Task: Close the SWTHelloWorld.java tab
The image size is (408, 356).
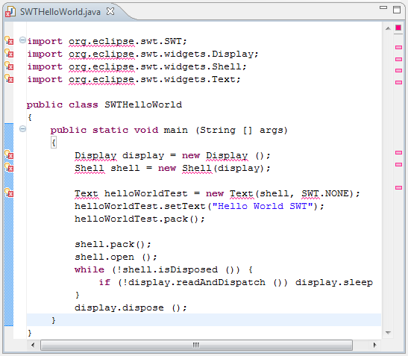Action: coord(110,11)
